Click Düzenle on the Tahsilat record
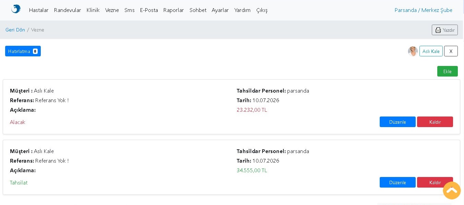464x205 pixels. click(398, 182)
